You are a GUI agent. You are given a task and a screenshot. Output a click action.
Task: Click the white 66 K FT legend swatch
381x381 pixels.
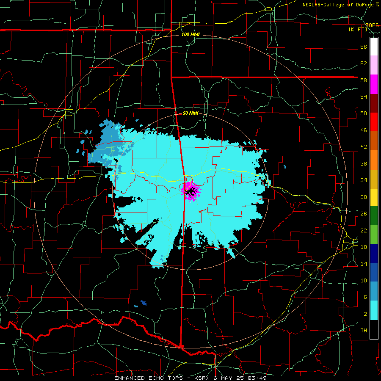[x=374, y=47]
